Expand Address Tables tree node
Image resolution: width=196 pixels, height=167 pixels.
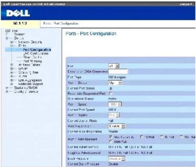pos(12,65)
